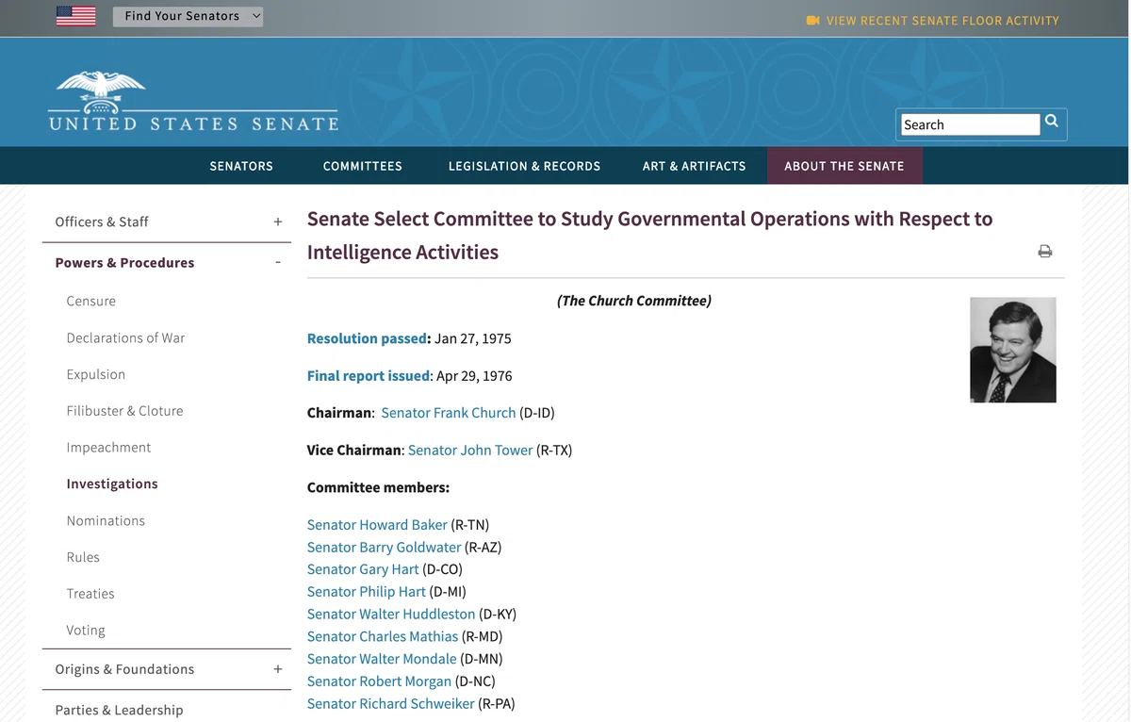
Task: Open Senator John Tower link
Action: pyautogui.click(x=470, y=451)
